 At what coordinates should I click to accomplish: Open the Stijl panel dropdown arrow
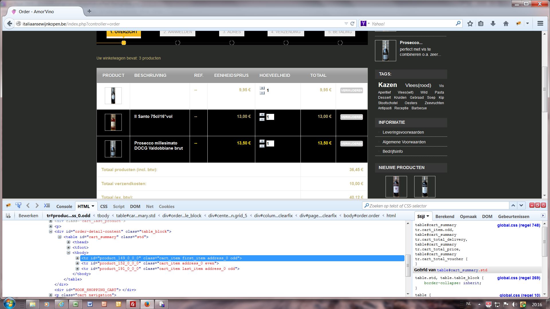click(428, 216)
